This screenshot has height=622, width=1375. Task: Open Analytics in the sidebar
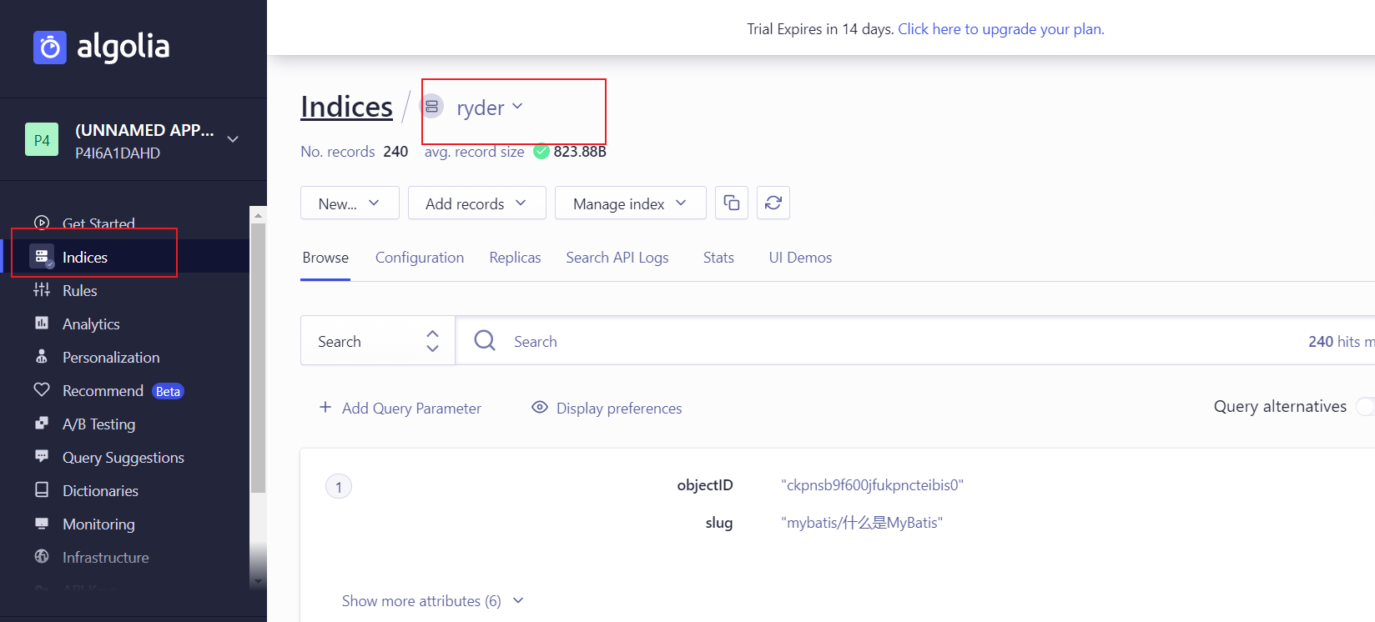(91, 324)
